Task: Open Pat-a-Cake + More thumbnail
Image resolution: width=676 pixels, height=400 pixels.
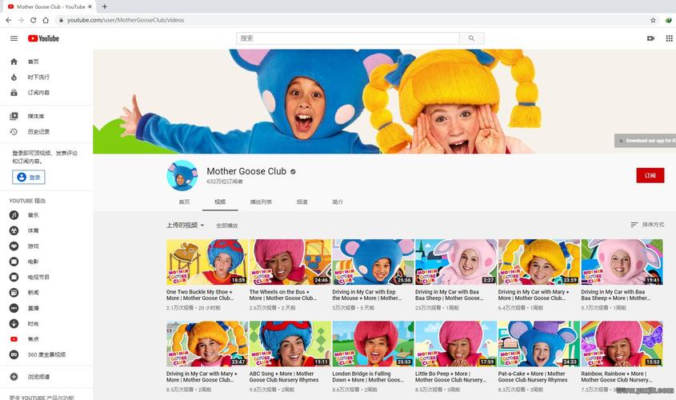Action: click(539, 343)
